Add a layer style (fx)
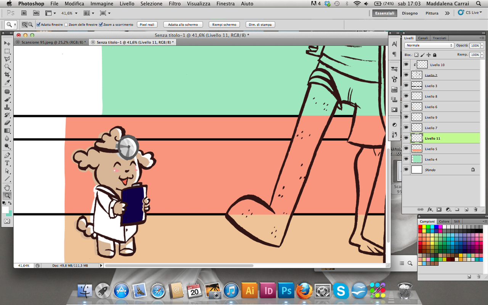This screenshot has height=305, width=488. (430, 209)
